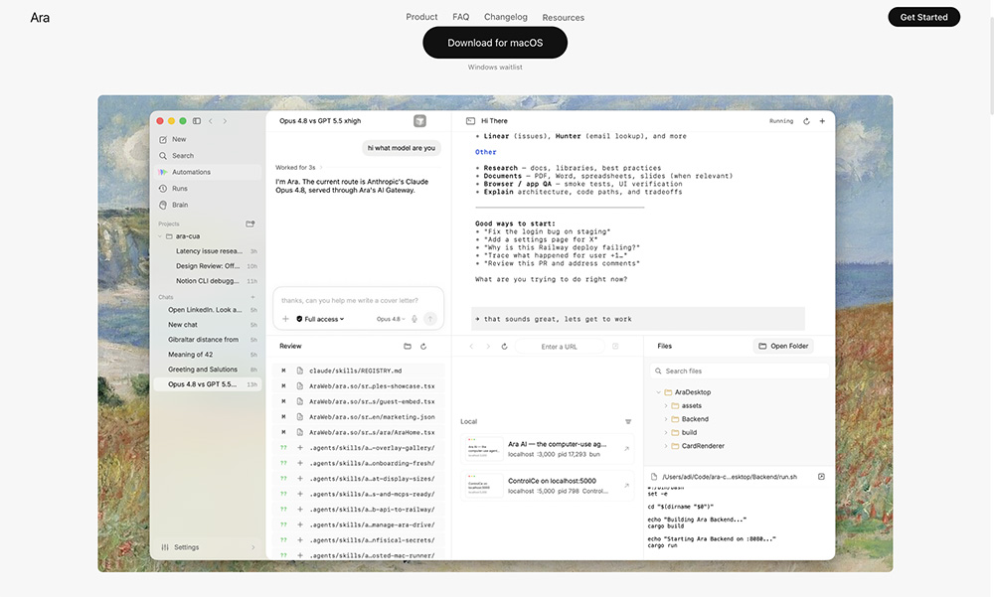Select Opus 4.8 vs GPT 5.5 chat in sidebar

208,384
